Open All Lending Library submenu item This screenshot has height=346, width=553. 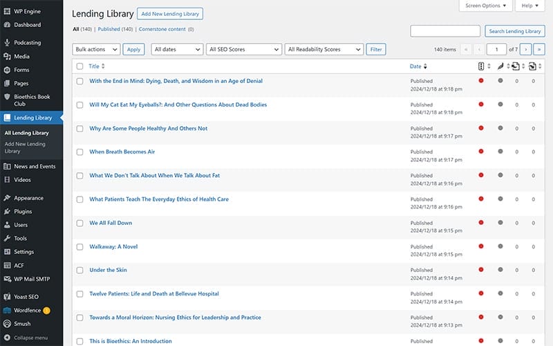pos(27,133)
